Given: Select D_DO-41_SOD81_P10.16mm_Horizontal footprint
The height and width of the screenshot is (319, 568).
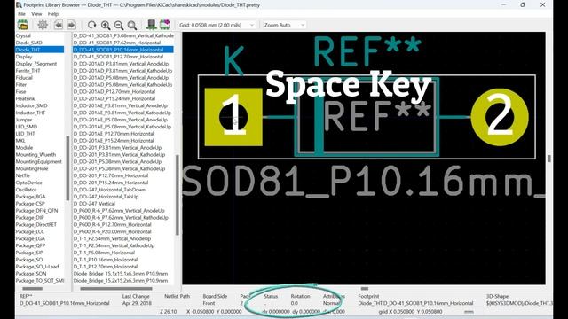Looking at the screenshot, I should (x=123, y=50).
